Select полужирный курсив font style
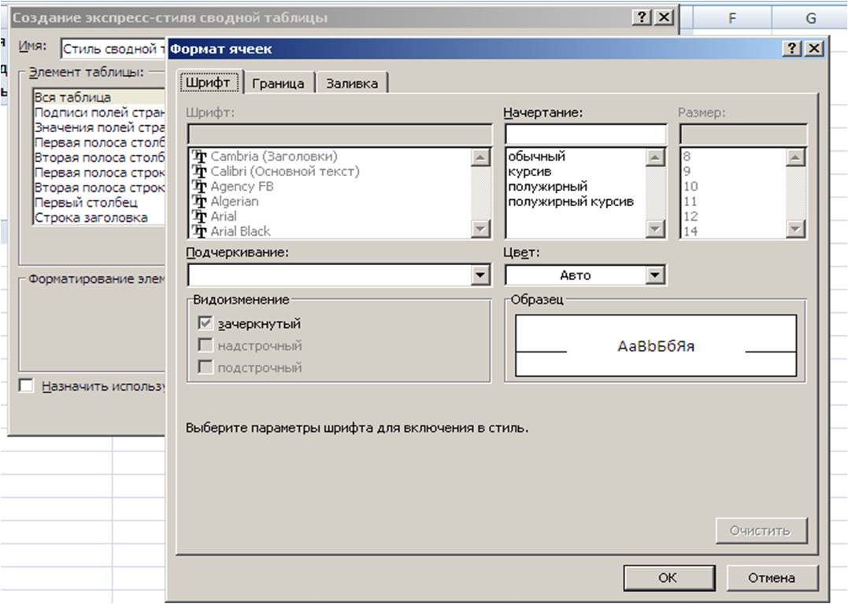This screenshot has width=848, height=604. (571, 201)
